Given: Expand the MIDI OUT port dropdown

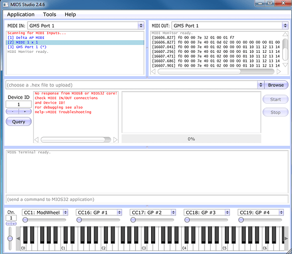Looking at the screenshot, I should coord(285,25).
